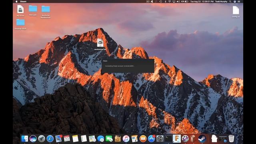Image resolution: width=256 pixels, height=144 pixels.
Task: Open App Store icon with badge
Action: tap(152, 138)
